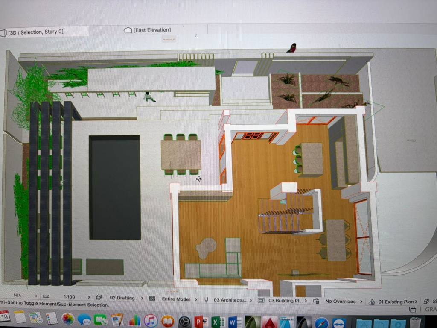Click the graphic override icon beside No Overrides

click(316, 301)
